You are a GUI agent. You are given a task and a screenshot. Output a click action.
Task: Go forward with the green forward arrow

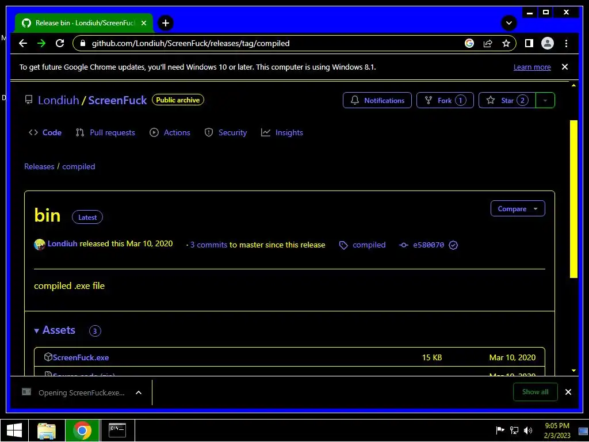(41, 43)
